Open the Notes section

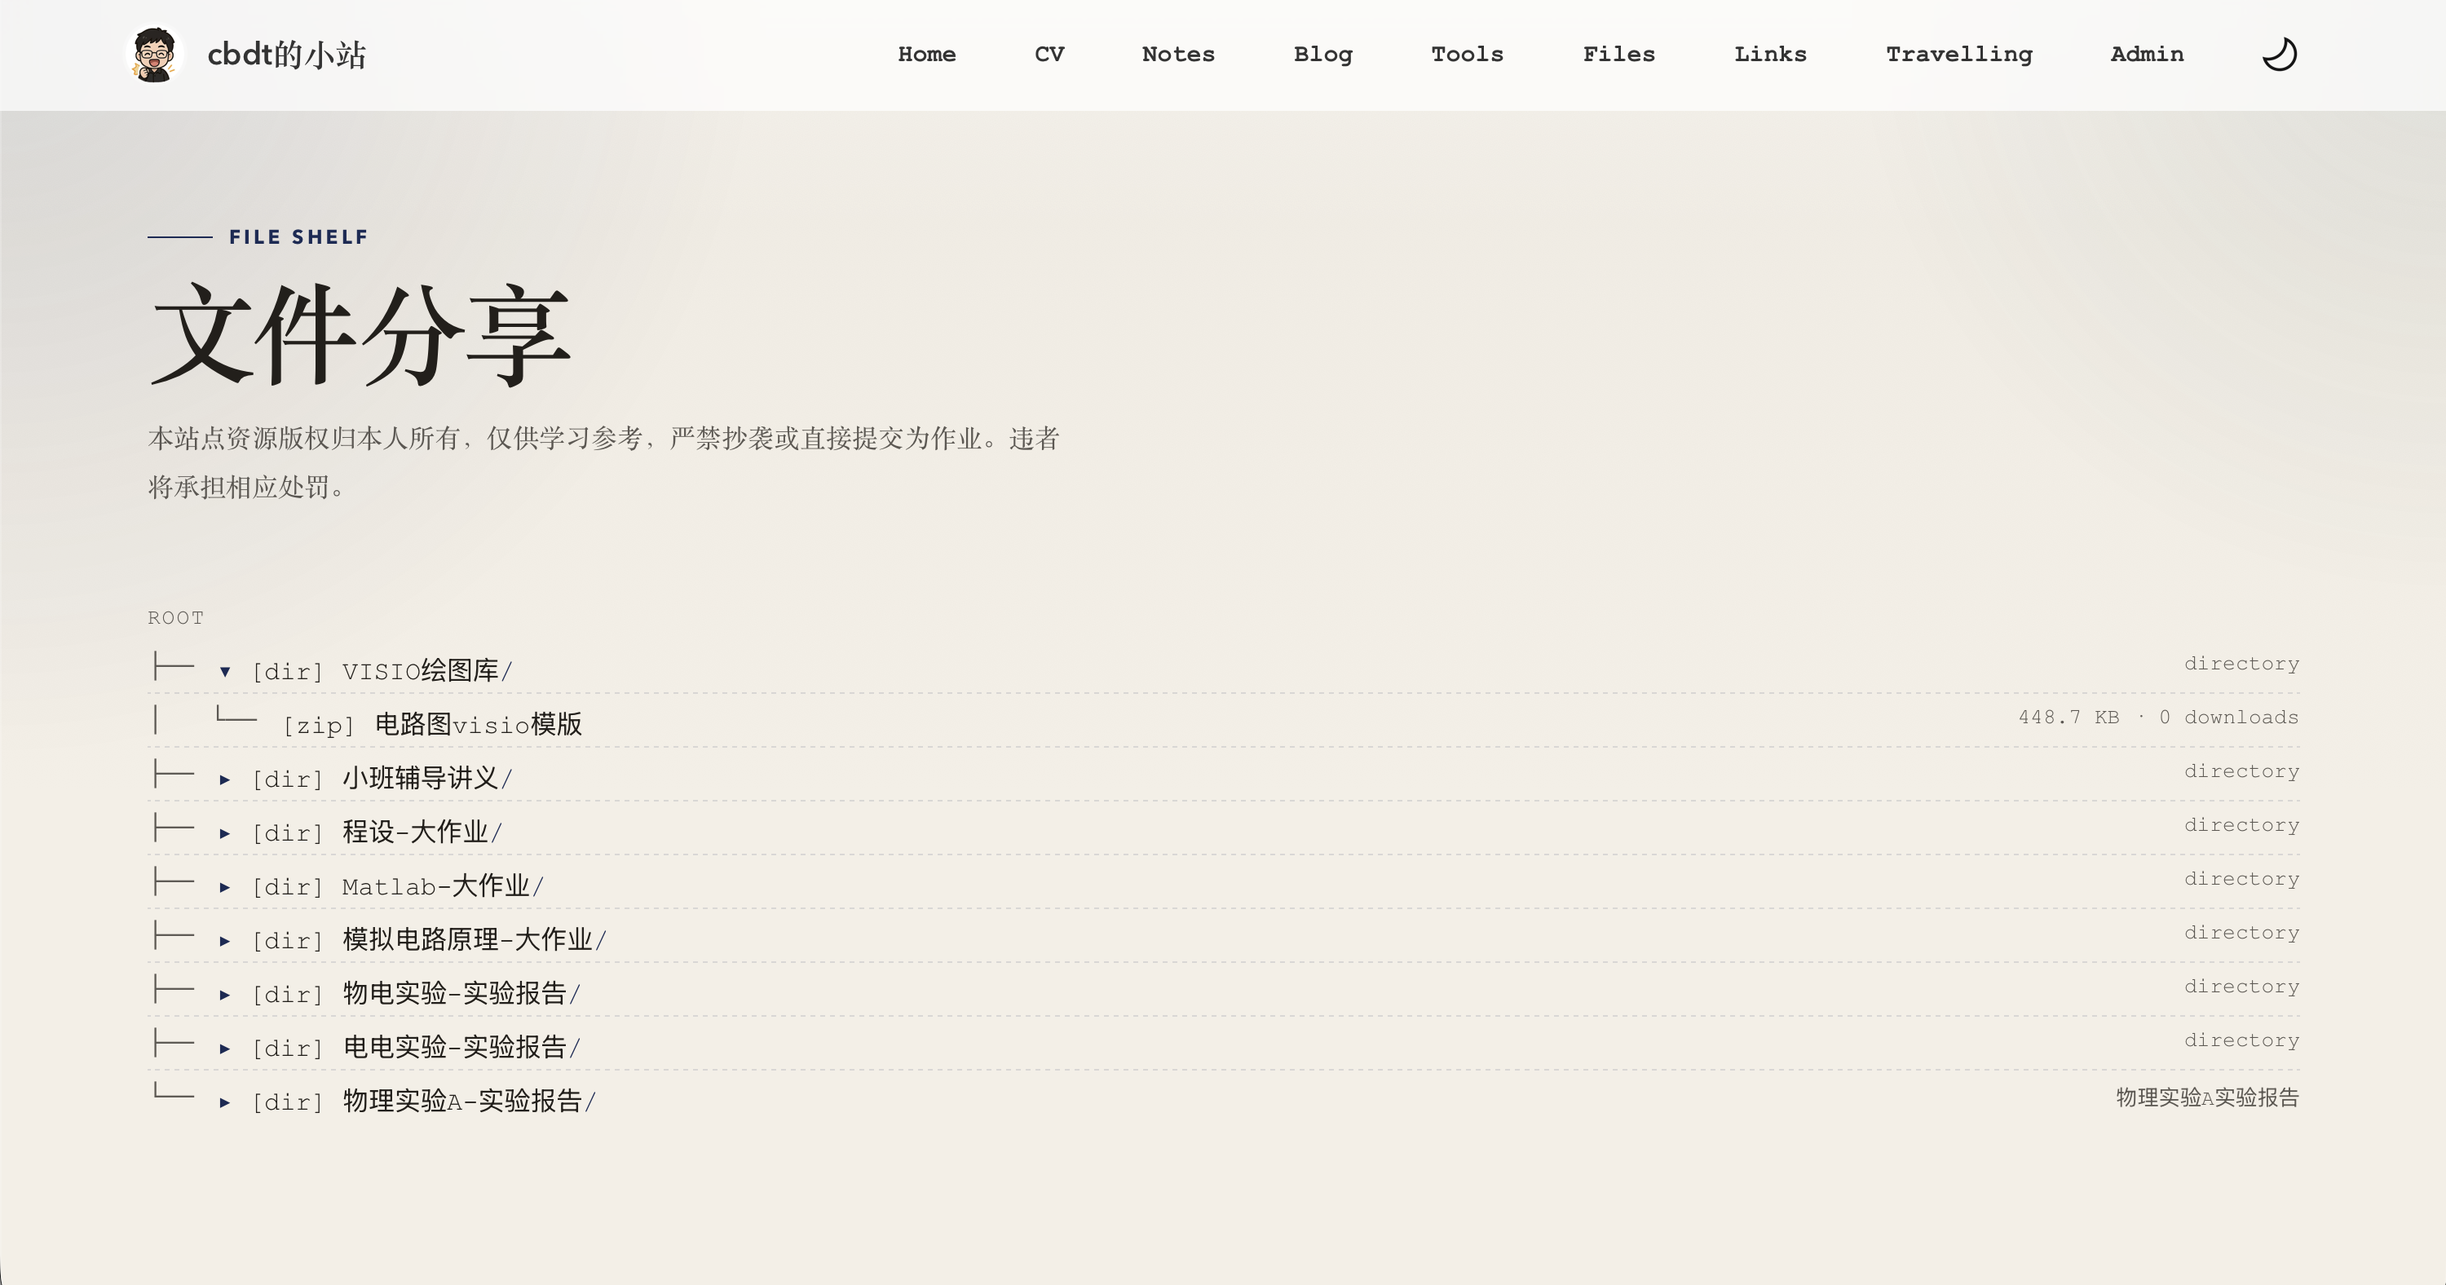click(x=1178, y=54)
